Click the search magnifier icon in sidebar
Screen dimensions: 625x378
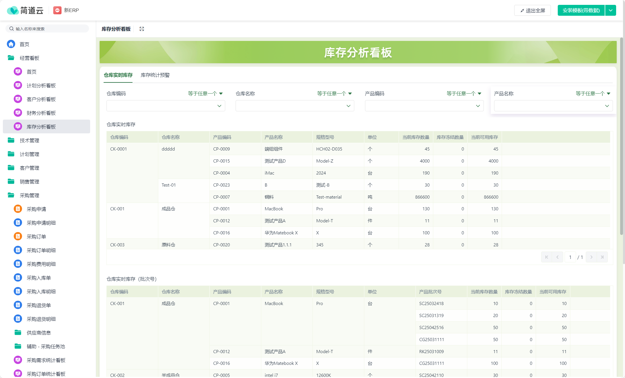11,29
